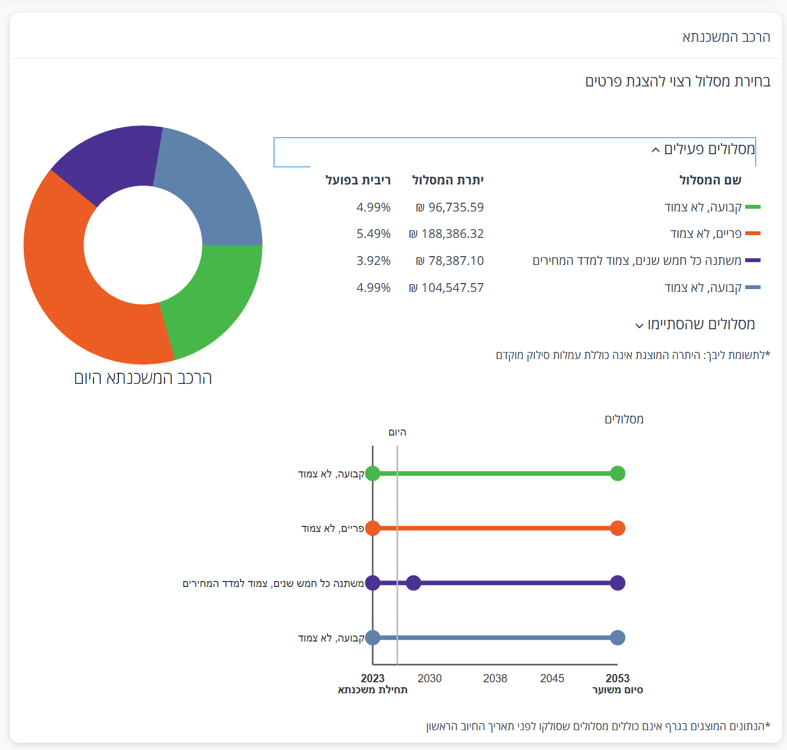Image resolution: width=787 pixels, height=750 pixels.
Task: Click the 188,386.32 balance amount
Action: (x=446, y=234)
